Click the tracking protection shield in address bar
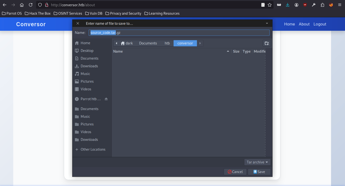 40,5
